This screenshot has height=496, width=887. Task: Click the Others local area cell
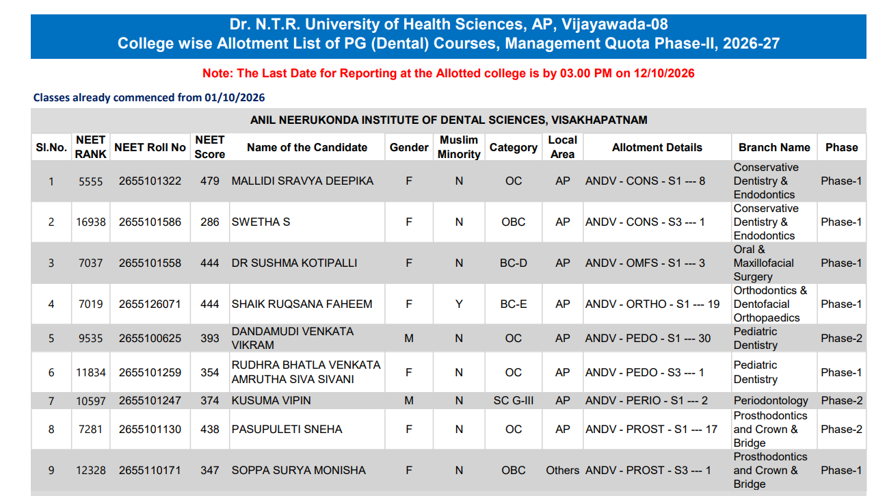tap(563, 471)
